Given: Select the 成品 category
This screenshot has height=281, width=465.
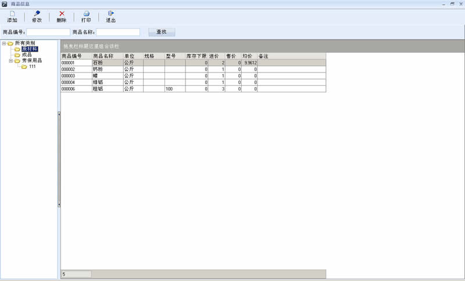Looking at the screenshot, I should click(x=27, y=55).
